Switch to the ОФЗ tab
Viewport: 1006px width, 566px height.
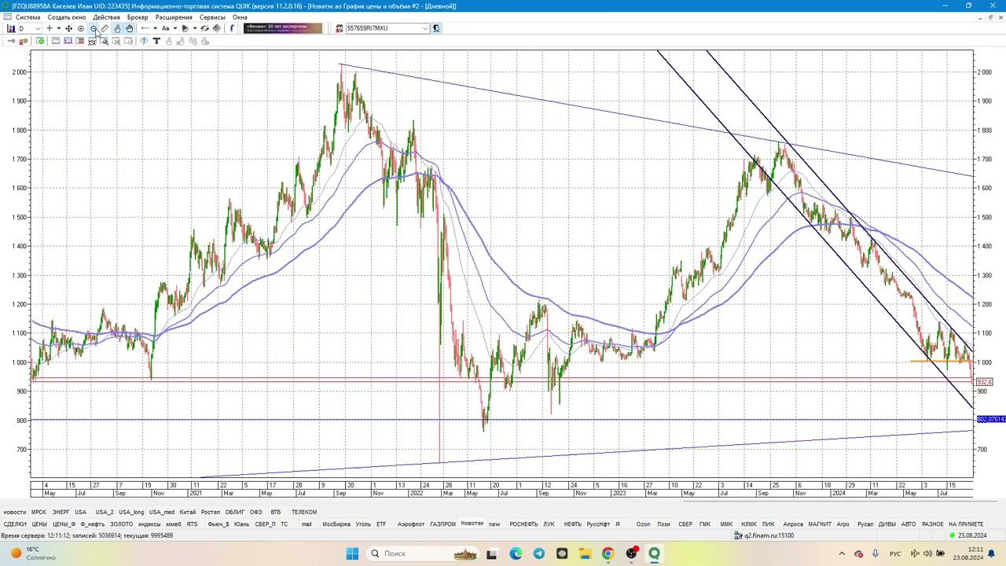[x=255, y=513]
